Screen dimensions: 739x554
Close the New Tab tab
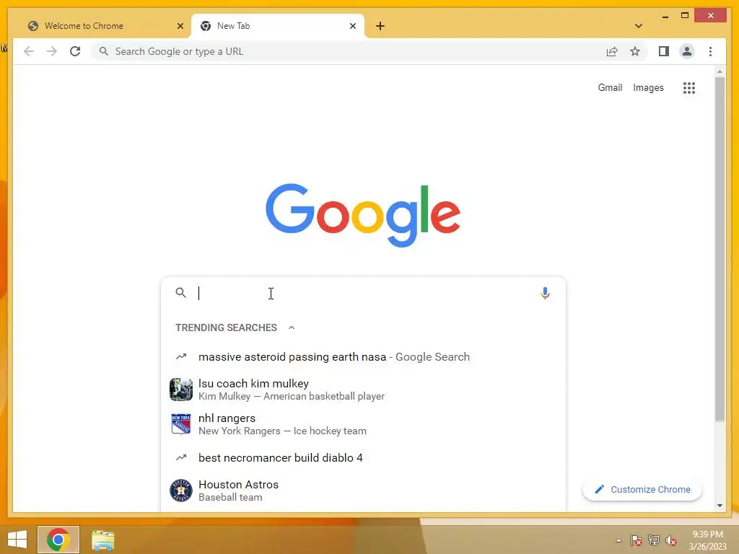[x=352, y=26]
